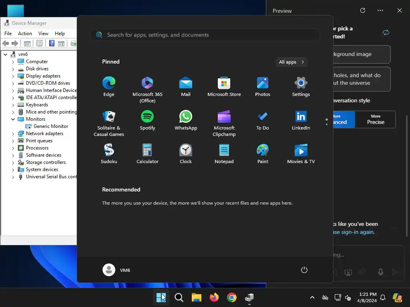The width and height of the screenshot is (410, 307).
Task: Click the back arrow in Device Manager toolbar
Action: [6, 43]
